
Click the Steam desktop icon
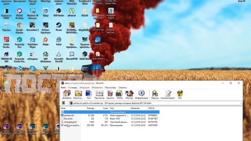[58, 27]
